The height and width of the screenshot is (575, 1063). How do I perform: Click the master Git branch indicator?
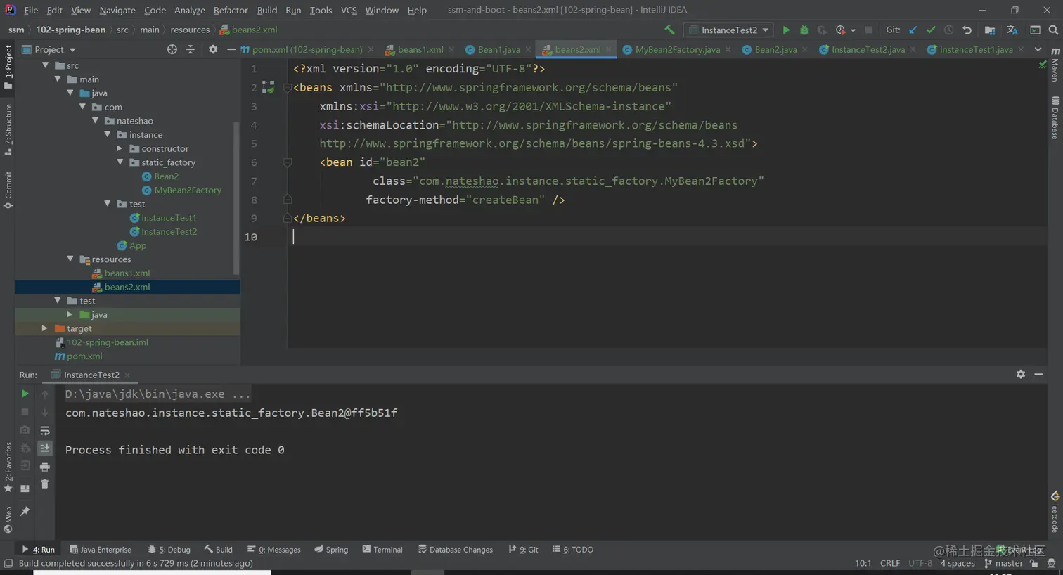click(x=1003, y=563)
